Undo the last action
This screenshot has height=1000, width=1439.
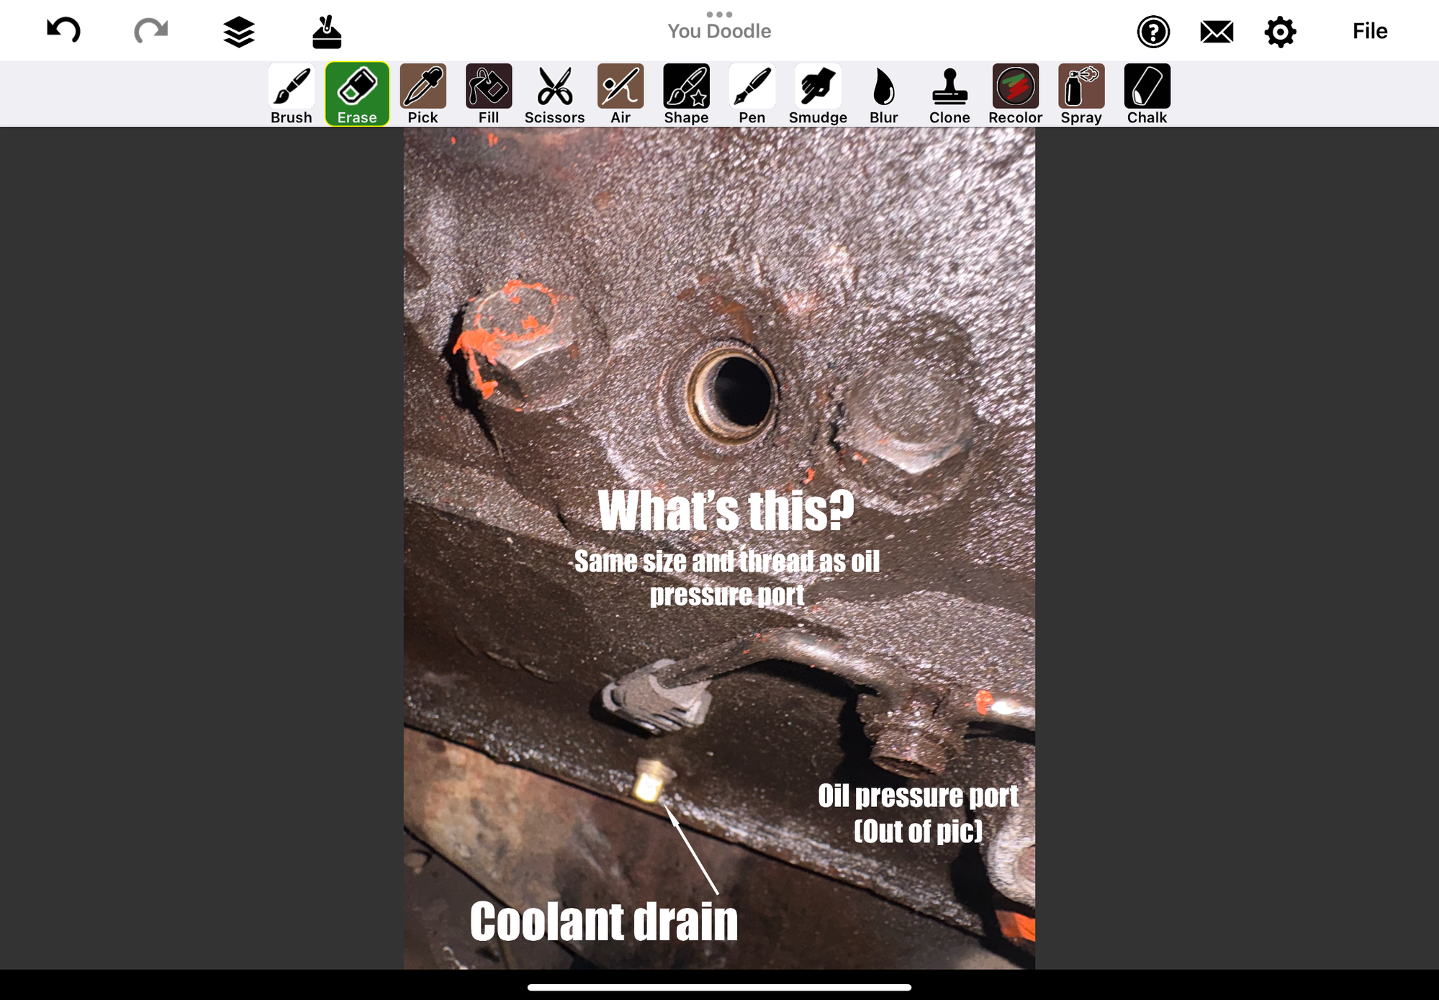point(63,31)
